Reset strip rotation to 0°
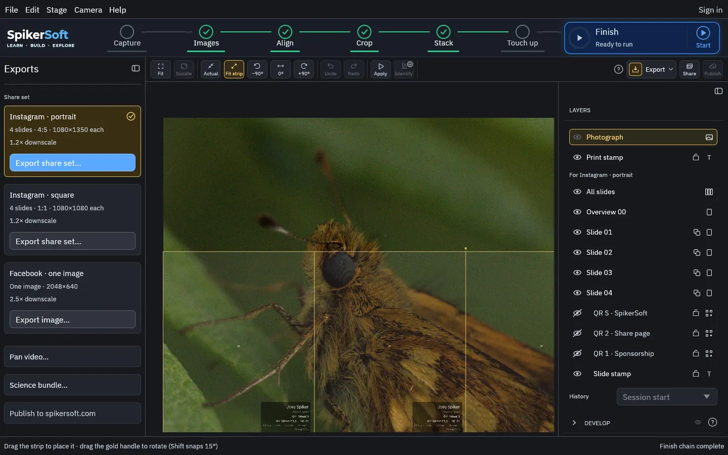 pos(281,69)
